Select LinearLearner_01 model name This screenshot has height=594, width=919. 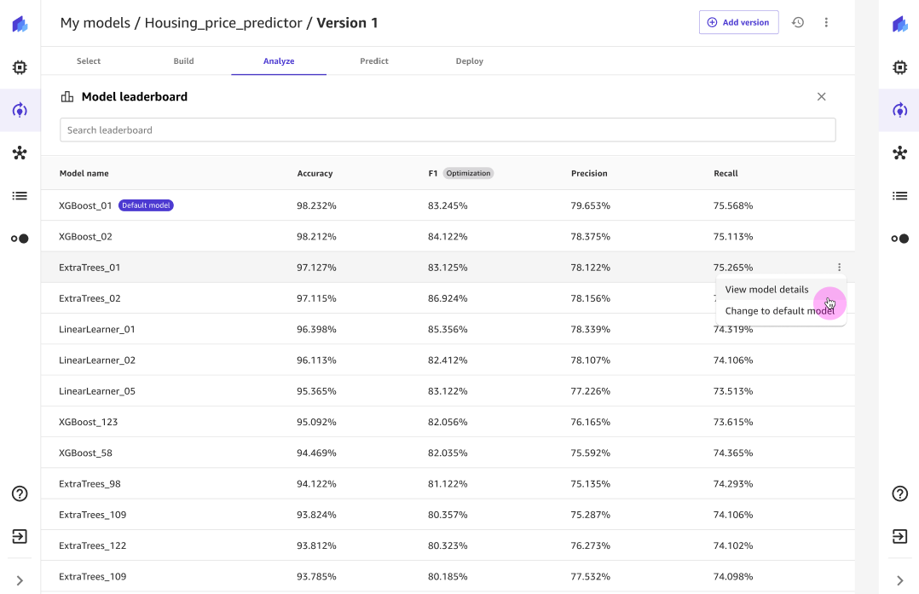click(97, 329)
